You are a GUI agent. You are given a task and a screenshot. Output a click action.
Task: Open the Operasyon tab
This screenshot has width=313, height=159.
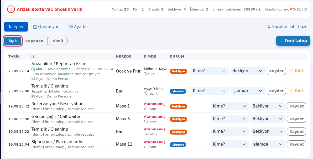(x=46, y=27)
